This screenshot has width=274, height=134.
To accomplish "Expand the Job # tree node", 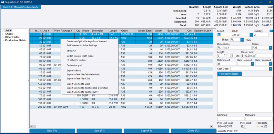I will pos(3,30).
